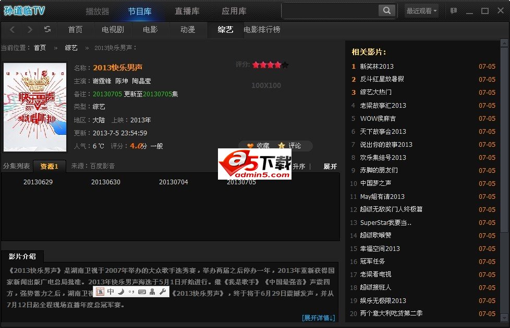Screen dimensions: 510x328
Task: Open related show 新笑林2013
Action: 377,66
